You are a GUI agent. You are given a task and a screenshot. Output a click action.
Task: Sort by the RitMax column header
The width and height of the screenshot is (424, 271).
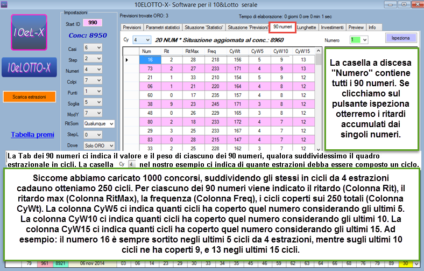(193, 51)
